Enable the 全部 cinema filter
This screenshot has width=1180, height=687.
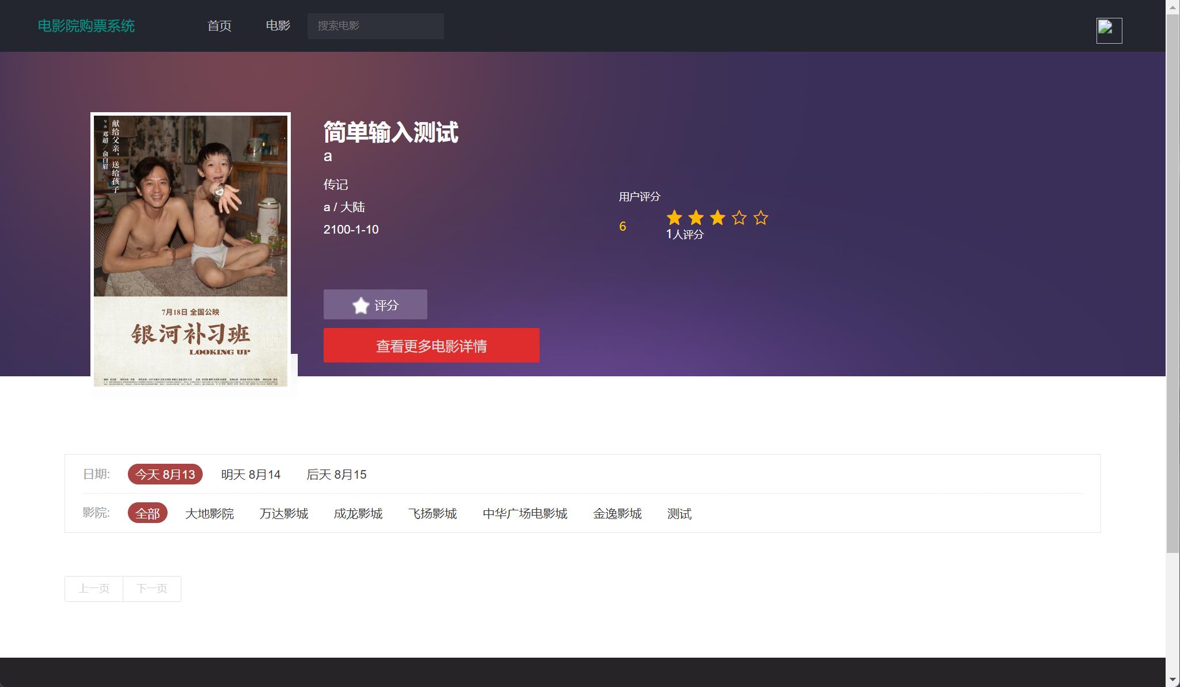[x=147, y=513]
